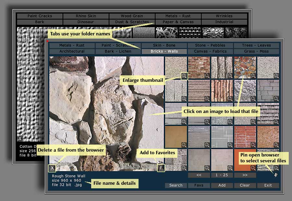Toggle the pin to keep browser open
The image size is (292, 201).
tap(276, 175)
